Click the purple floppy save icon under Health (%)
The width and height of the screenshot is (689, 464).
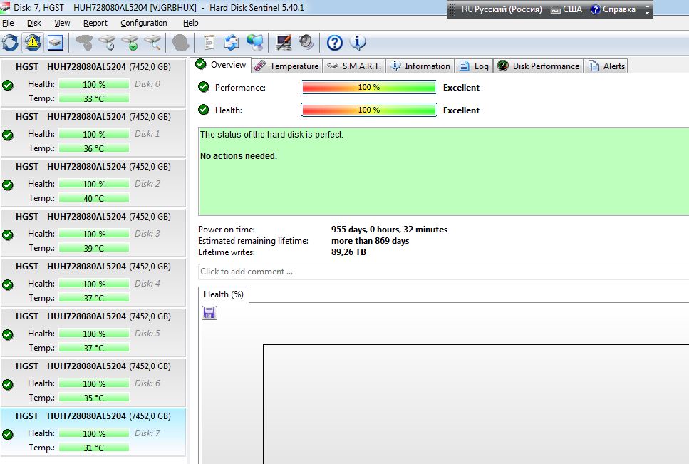click(209, 313)
